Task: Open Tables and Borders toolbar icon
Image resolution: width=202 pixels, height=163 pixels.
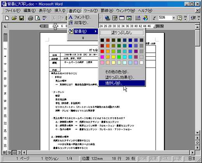Action: (x=115, y=18)
